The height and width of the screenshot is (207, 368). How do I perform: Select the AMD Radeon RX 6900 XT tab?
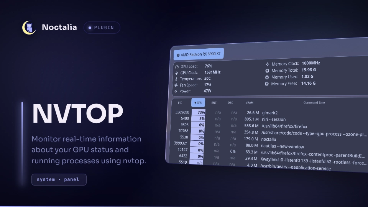(199, 54)
